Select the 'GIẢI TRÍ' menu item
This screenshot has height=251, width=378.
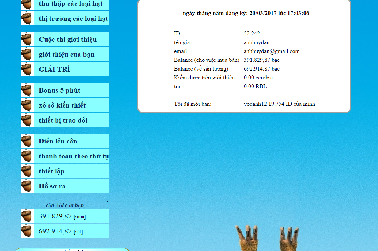(x=65, y=69)
